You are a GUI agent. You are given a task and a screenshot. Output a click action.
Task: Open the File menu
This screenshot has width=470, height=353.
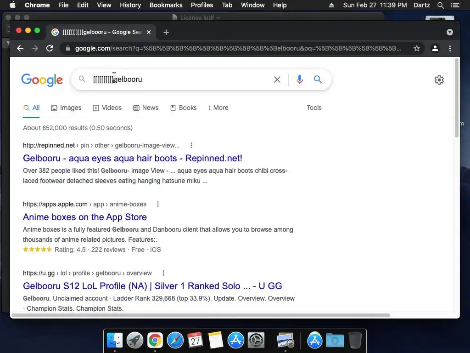coord(63,5)
